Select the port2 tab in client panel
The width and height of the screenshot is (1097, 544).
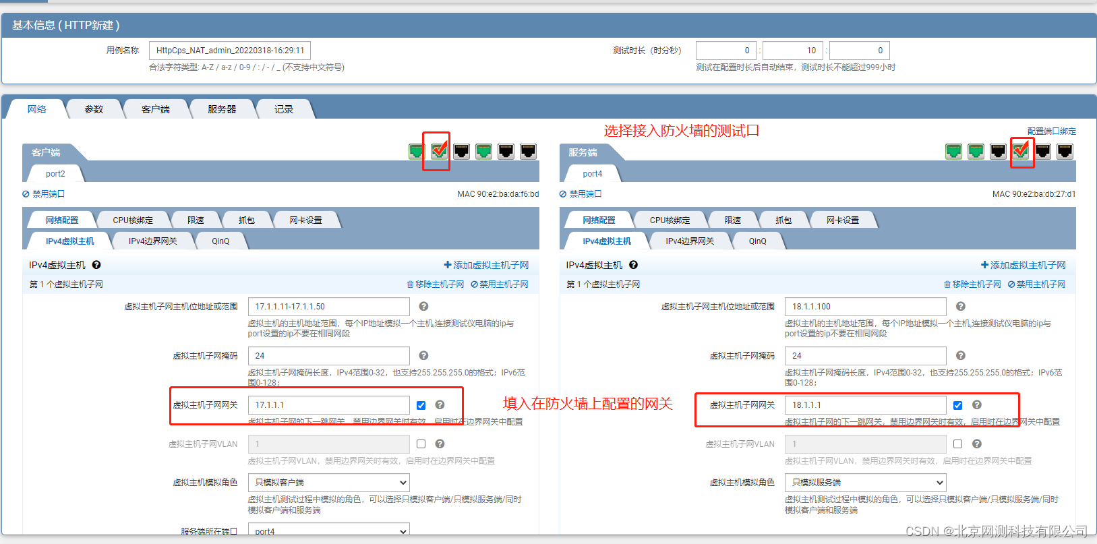[x=55, y=174]
